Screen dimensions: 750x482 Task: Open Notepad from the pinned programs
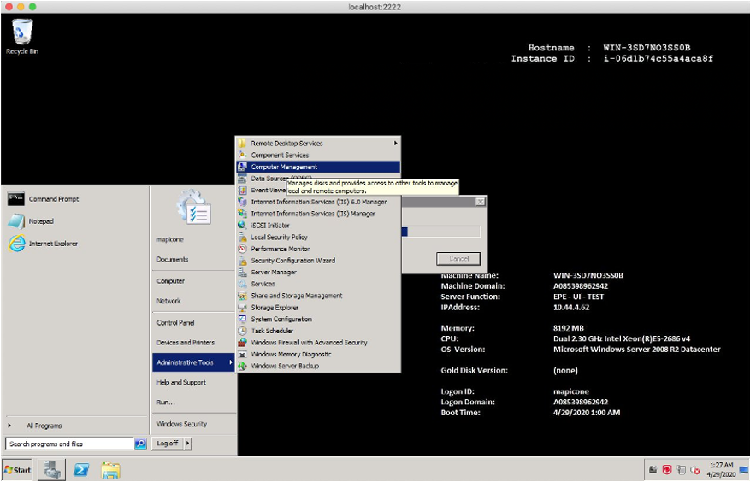coord(40,221)
